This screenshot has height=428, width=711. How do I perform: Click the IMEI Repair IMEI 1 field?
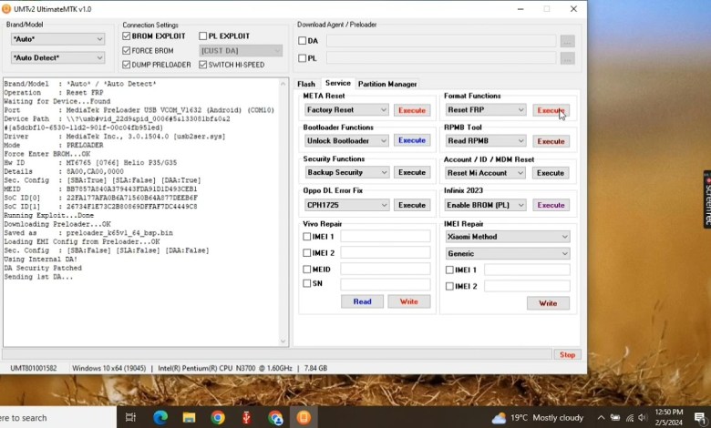tap(527, 270)
